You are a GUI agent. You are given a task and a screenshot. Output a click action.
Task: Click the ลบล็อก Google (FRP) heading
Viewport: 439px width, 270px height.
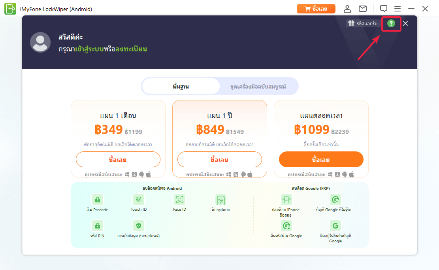tap(311, 188)
